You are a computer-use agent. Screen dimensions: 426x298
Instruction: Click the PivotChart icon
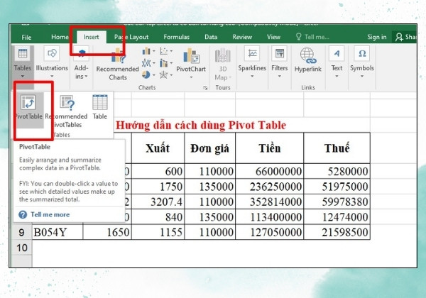(191, 57)
